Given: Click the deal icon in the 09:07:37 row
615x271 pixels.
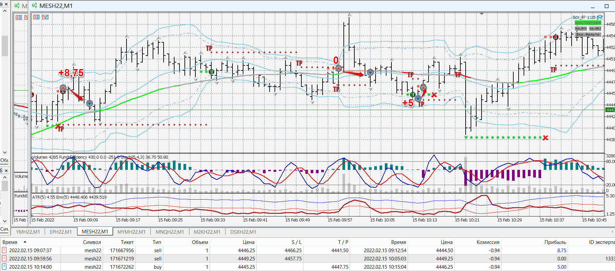Looking at the screenshot, I should coord(4,250).
